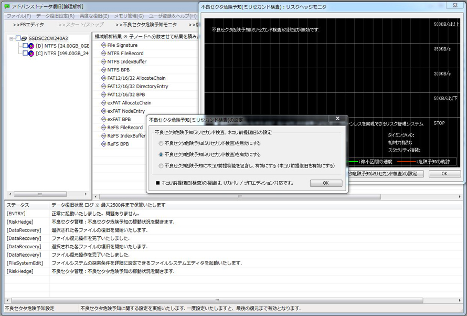The width and height of the screenshot is (467, 316).
Task: Open the >>不良セクタ危険予知モニタ toolbar item
Action: [x=146, y=25]
